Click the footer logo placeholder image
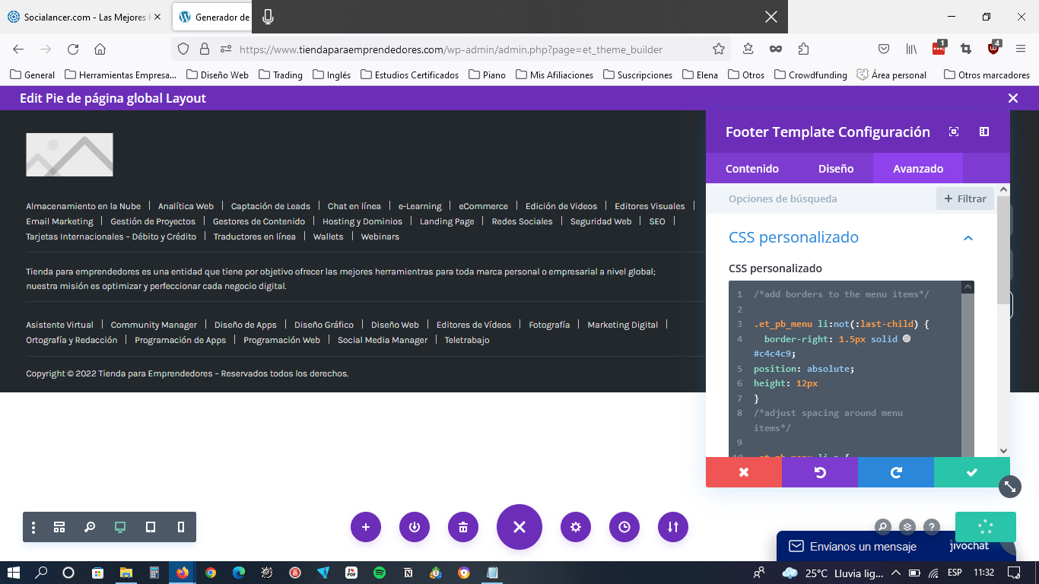 click(x=69, y=154)
